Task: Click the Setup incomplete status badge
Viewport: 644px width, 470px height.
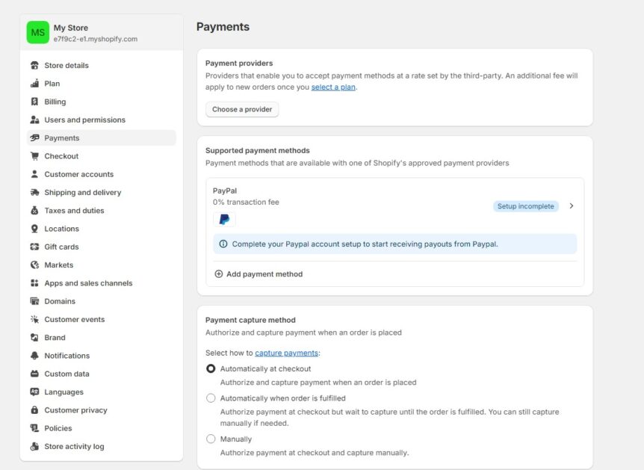Action: tap(526, 206)
